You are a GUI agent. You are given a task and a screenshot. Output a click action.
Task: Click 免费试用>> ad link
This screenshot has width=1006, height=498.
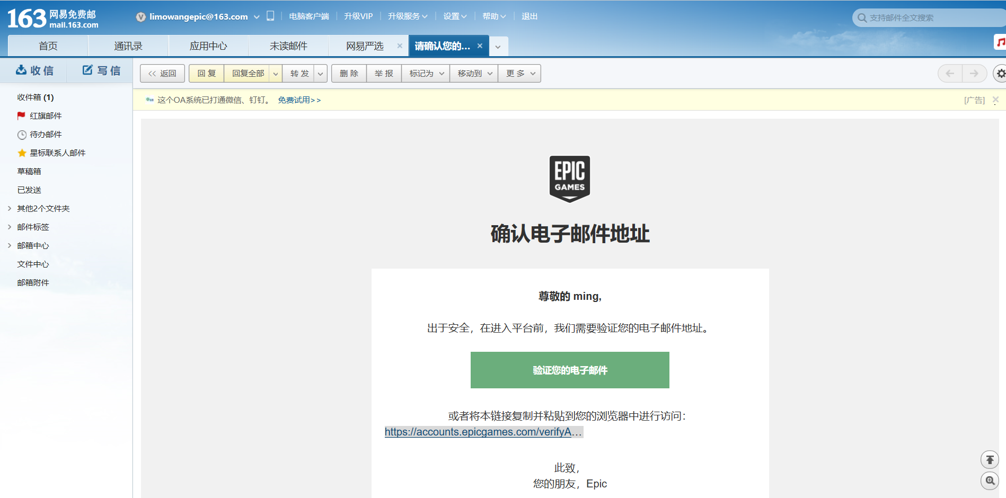299,100
